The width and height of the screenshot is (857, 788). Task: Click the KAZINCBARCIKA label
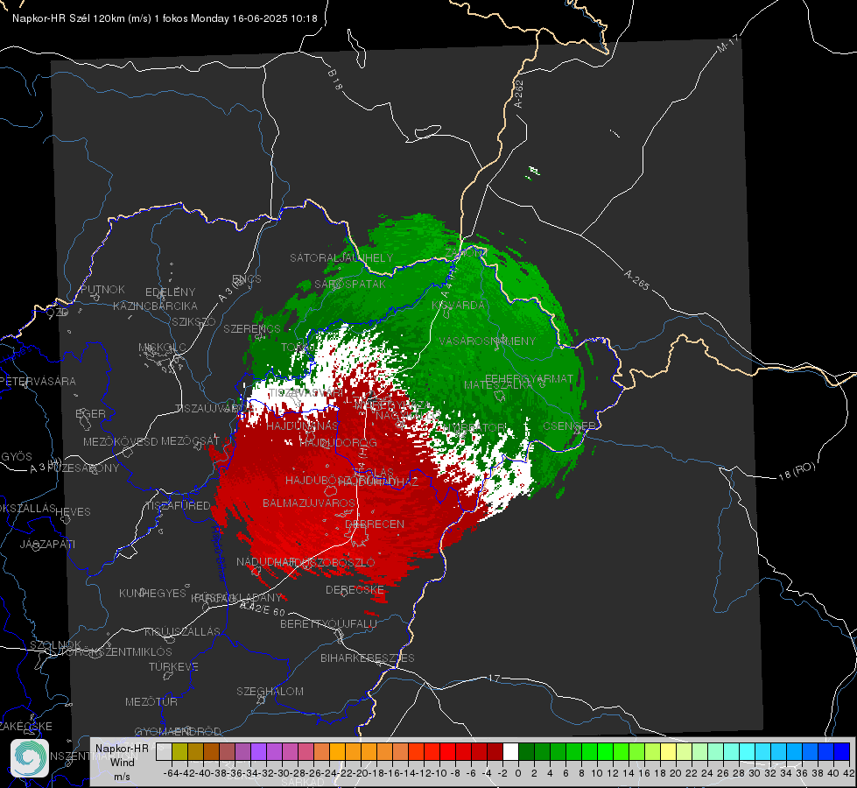coord(155,306)
